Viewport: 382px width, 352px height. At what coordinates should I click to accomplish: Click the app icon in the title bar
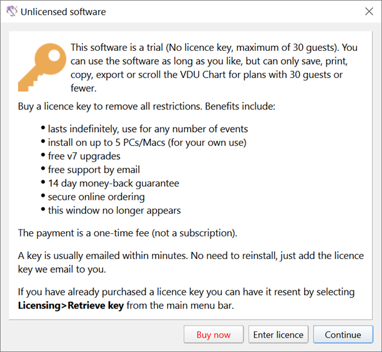click(11, 12)
